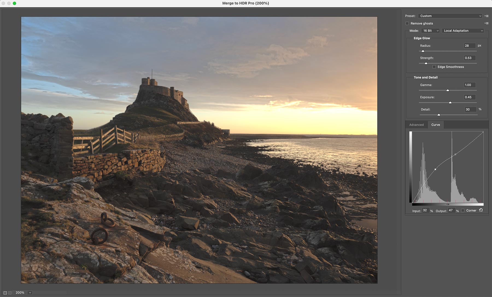Enable the Remove ghosts checkbox

tap(407, 24)
